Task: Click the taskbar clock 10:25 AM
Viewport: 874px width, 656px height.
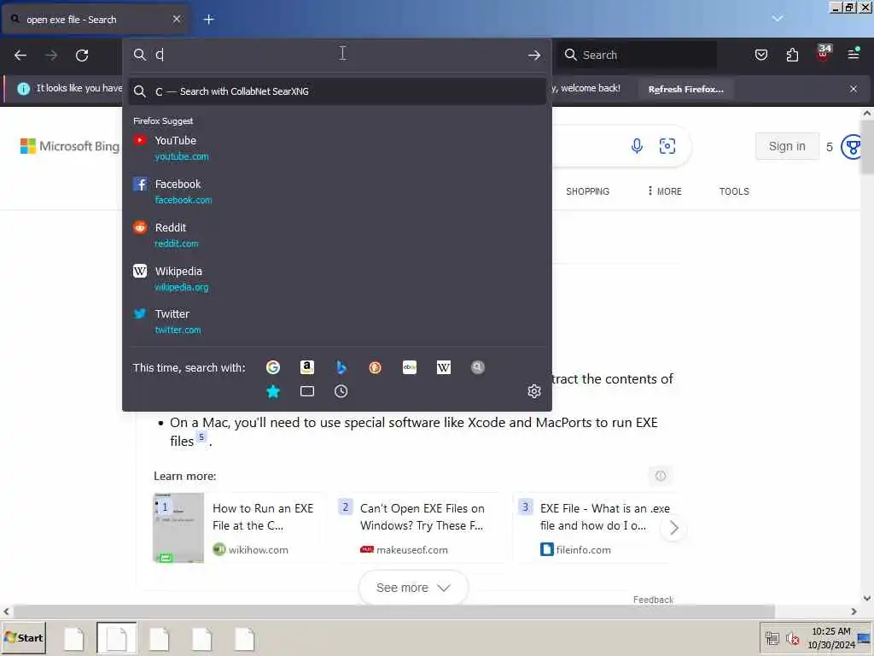Action: (x=831, y=631)
